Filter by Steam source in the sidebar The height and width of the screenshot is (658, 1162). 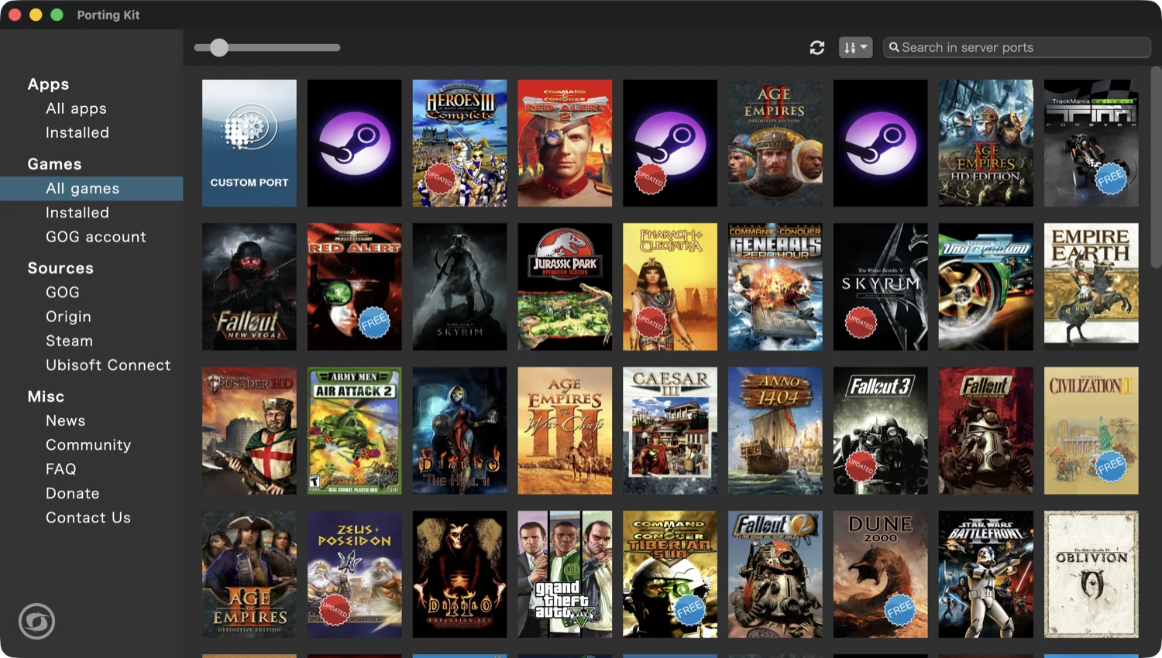(69, 341)
